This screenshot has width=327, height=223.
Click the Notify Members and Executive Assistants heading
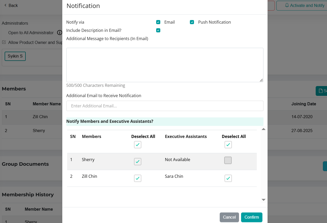click(x=110, y=121)
